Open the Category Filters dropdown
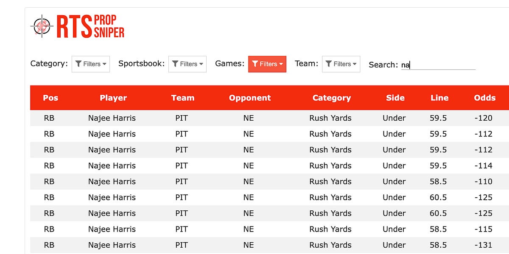Viewport: 509px width, 254px height. coord(91,64)
